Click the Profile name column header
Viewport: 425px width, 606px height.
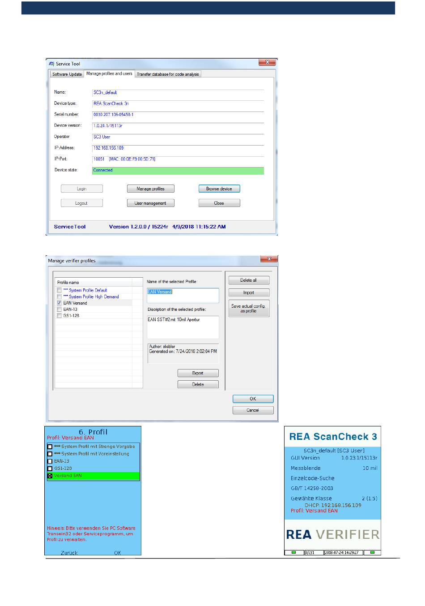(x=94, y=283)
